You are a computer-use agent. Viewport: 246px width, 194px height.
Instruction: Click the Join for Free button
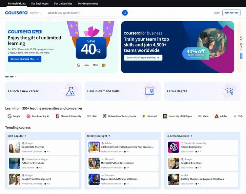tap(231, 13)
